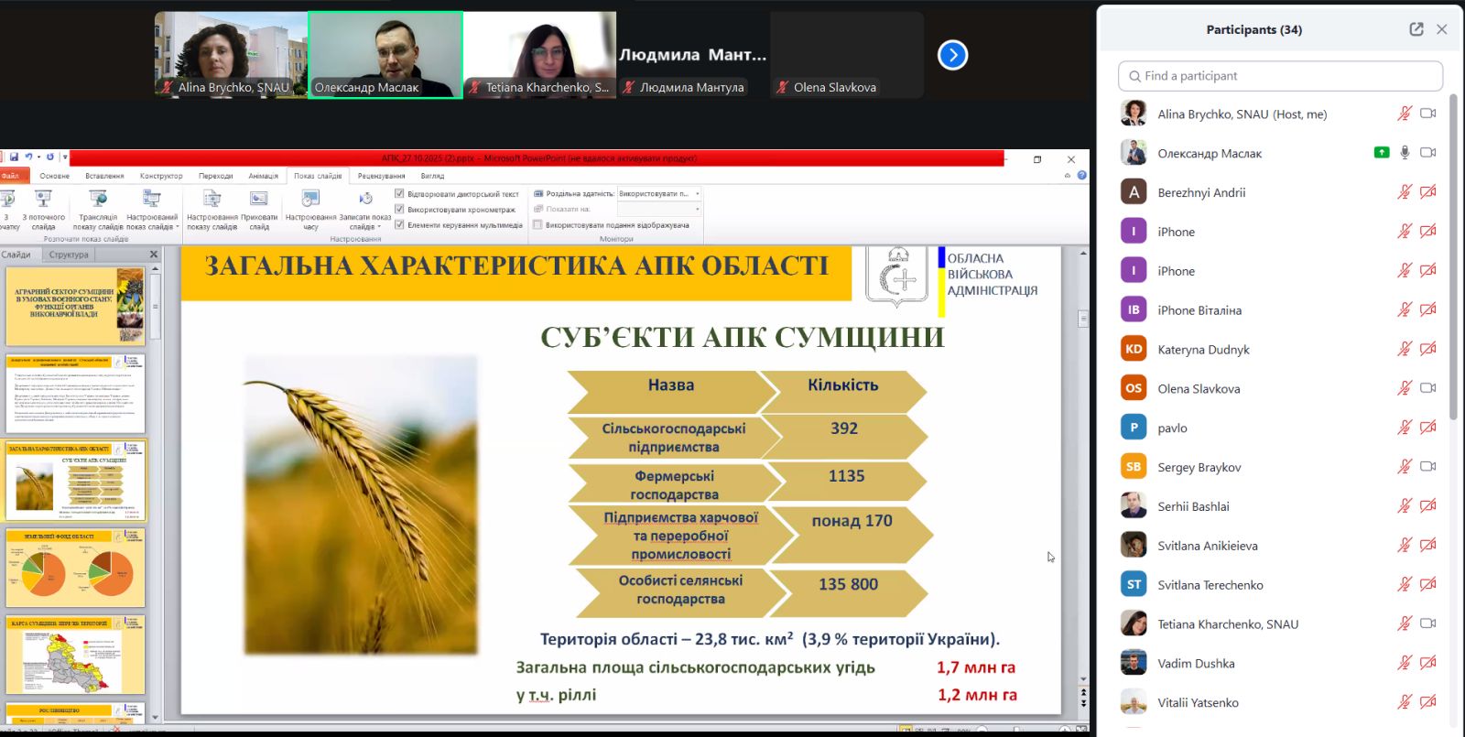The image size is (1465, 737).
Task: Click the microphone icon for Sergey Braykov
Action: coord(1404,467)
